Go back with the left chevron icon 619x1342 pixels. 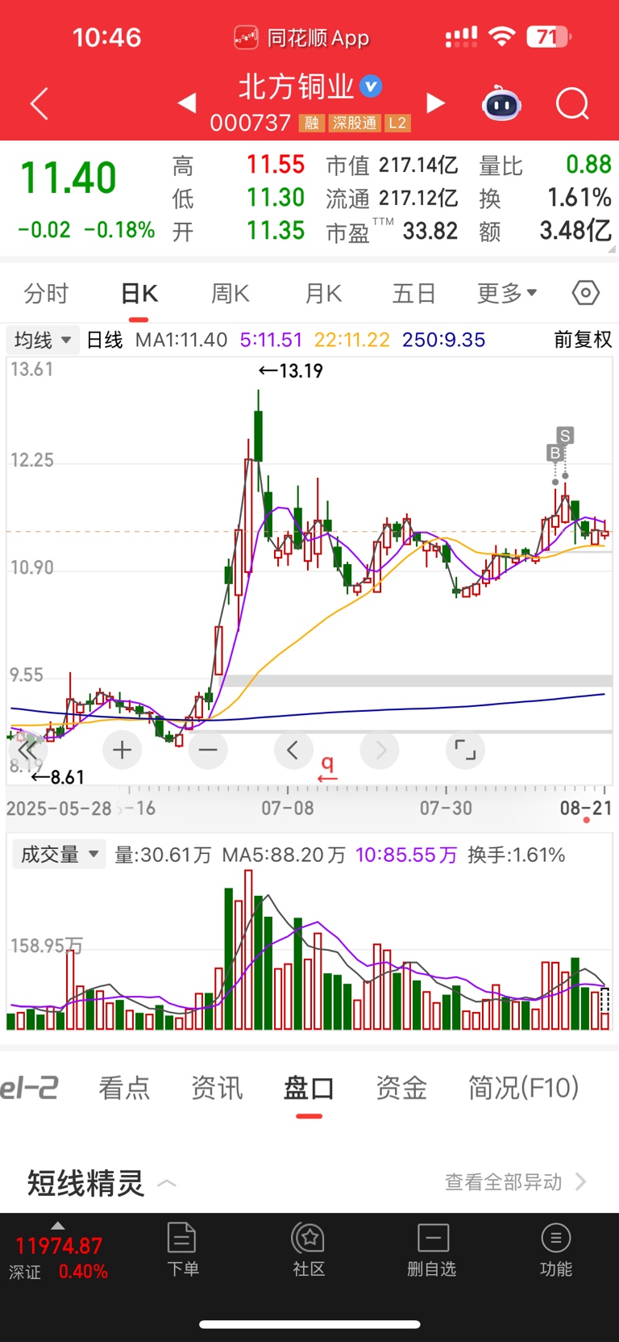(x=39, y=103)
